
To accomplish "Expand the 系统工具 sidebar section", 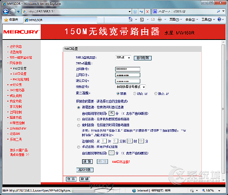I will pos(16,139).
